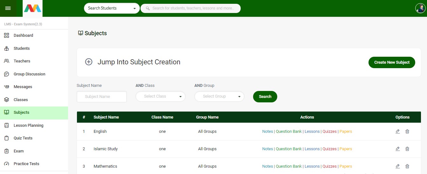Open the Select Class dropdown
The height and width of the screenshot is (174, 427).
point(161,96)
